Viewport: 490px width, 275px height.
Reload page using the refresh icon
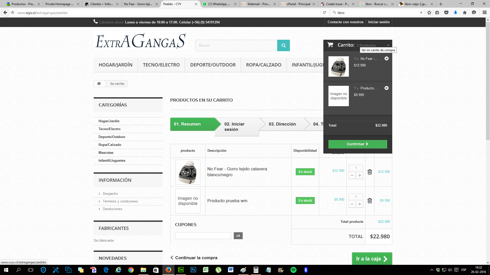tap(324, 13)
